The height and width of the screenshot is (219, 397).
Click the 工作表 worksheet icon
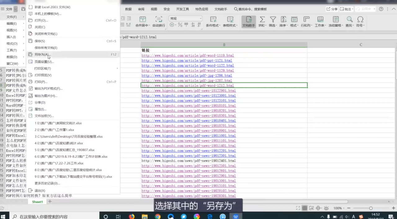click(320, 19)
